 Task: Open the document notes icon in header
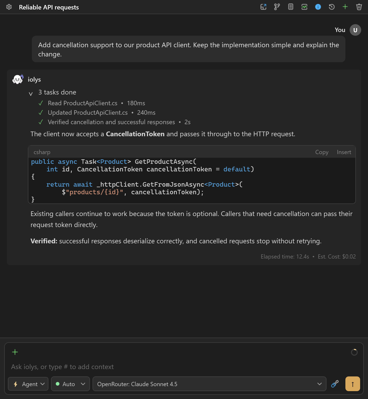(x=291, y=7)
